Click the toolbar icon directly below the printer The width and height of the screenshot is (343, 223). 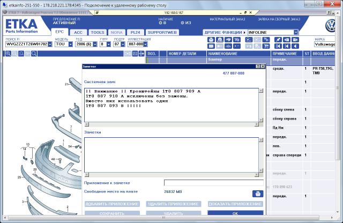(211, 46)
